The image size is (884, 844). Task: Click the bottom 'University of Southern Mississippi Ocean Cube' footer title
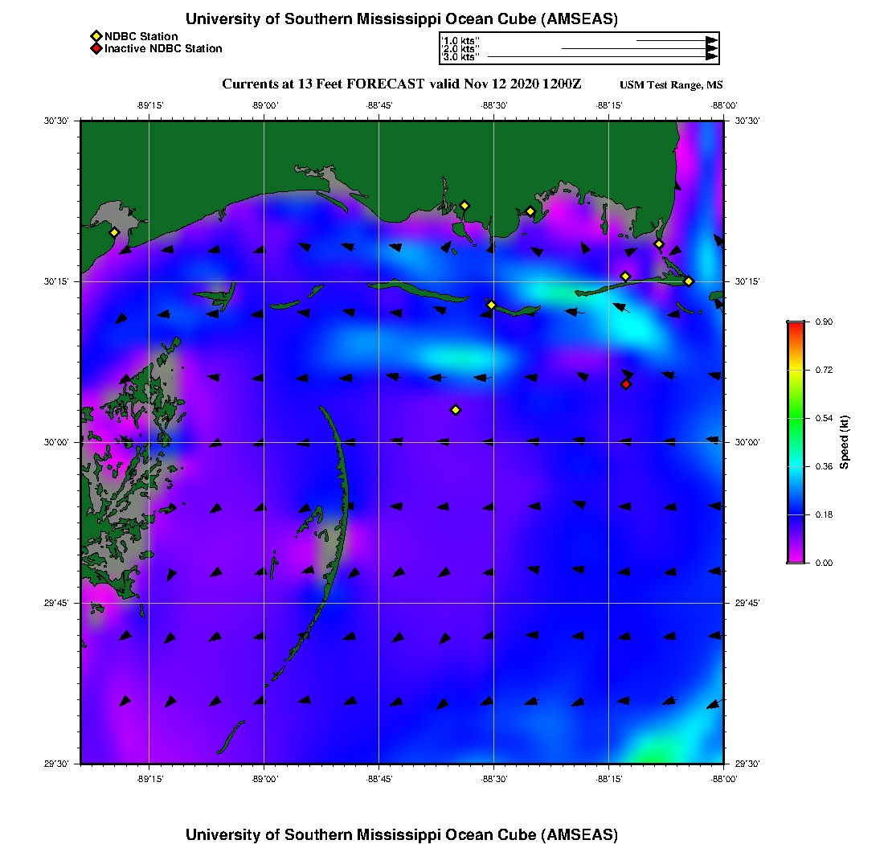pyautogui.click(x=401, y=834)
